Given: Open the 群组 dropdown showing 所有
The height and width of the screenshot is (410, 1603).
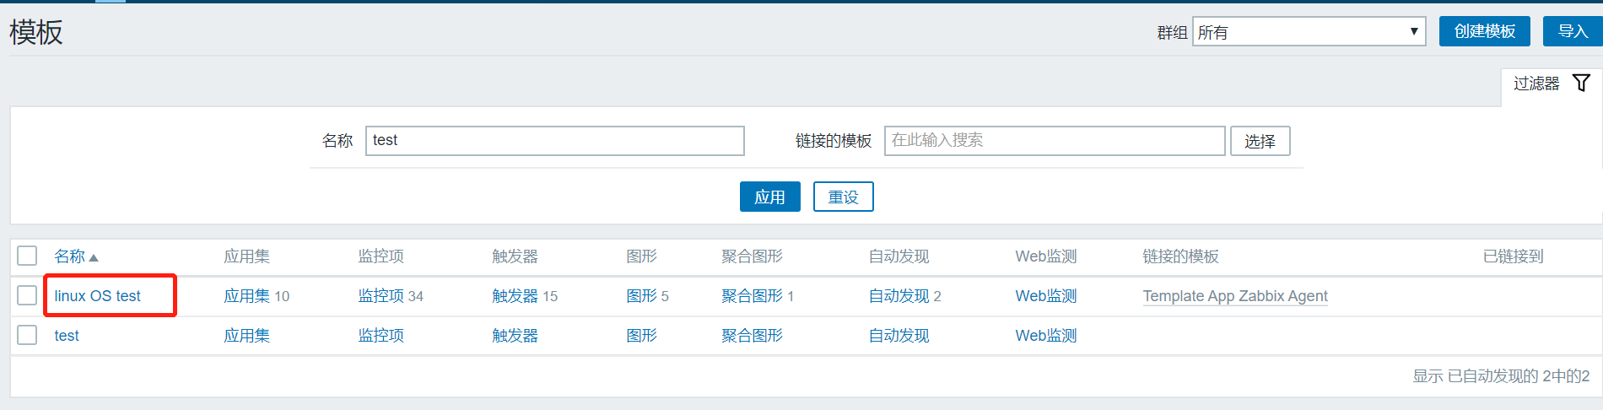Looking at the screenshot, I should click(1309, 32).
